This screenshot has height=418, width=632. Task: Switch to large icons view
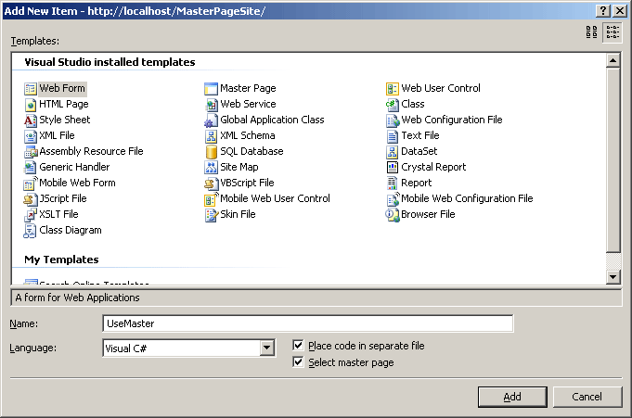pos(591,32)
